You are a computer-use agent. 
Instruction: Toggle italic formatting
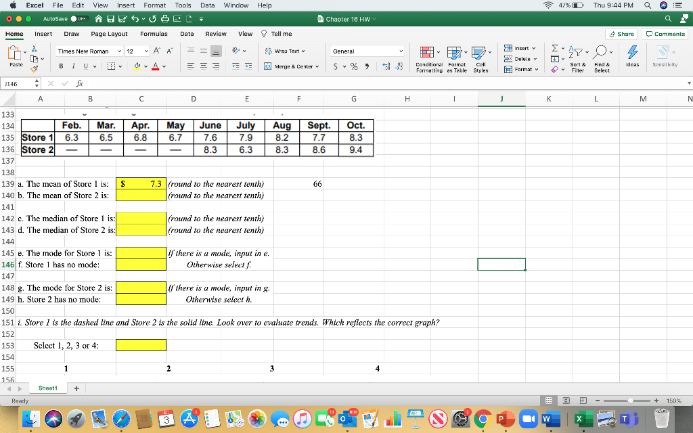pyautogui.click(x=73, y=67)
